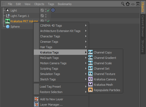The height and width of the screenshot is (107, 146).
Task: Expand Architecture Extension Kit Tags arrow
Action: pyautogui.click(x=86, y=31)
